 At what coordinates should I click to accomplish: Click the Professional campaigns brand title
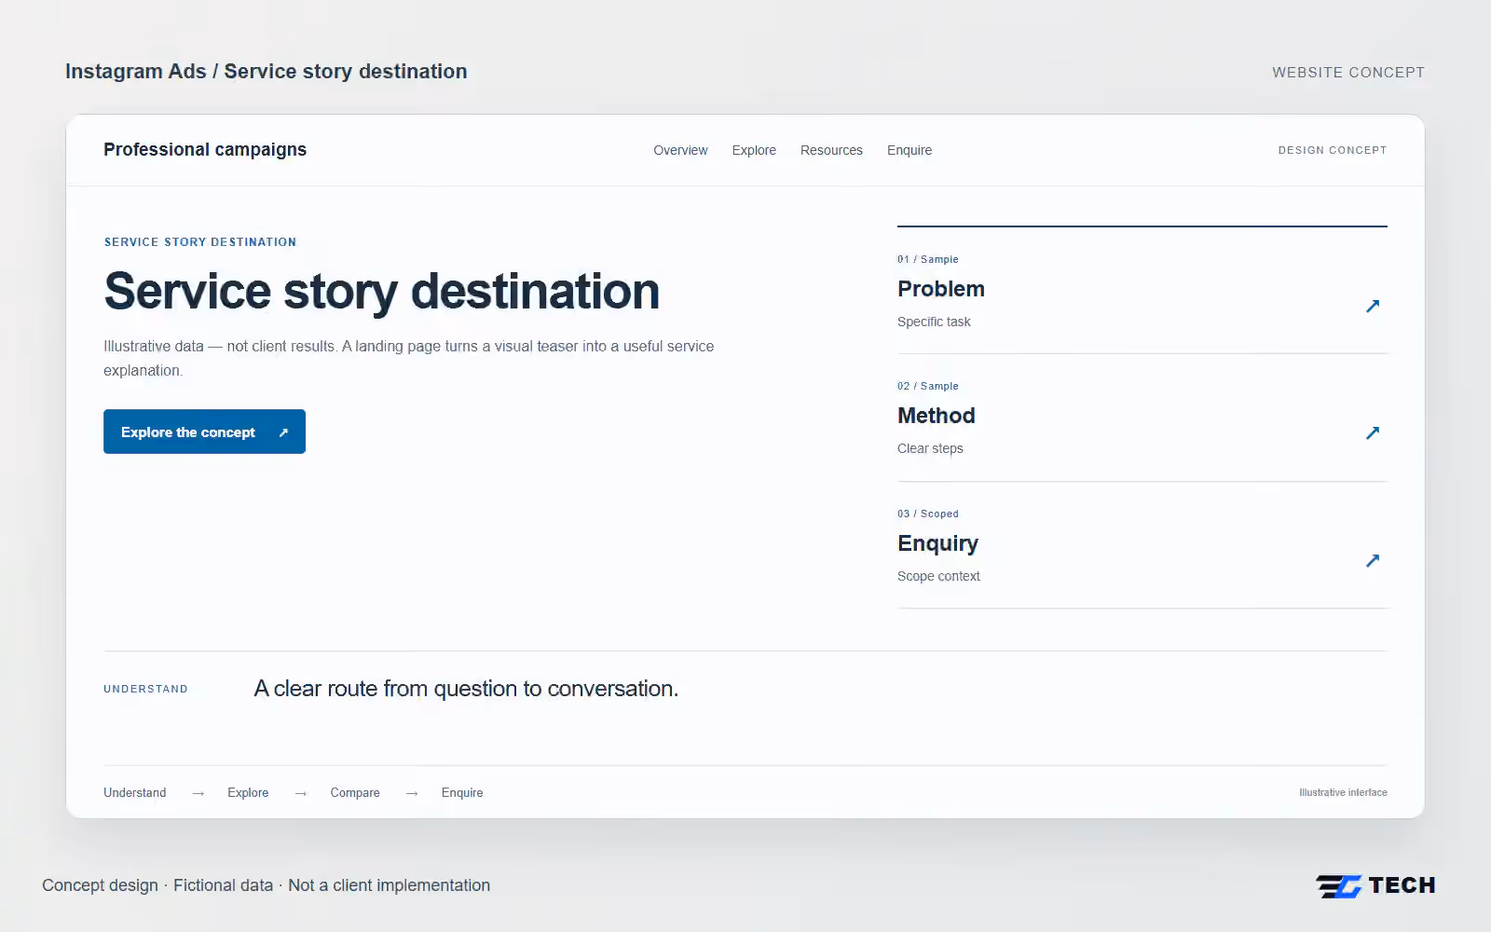pyautogui.click(x=205, y=149)
